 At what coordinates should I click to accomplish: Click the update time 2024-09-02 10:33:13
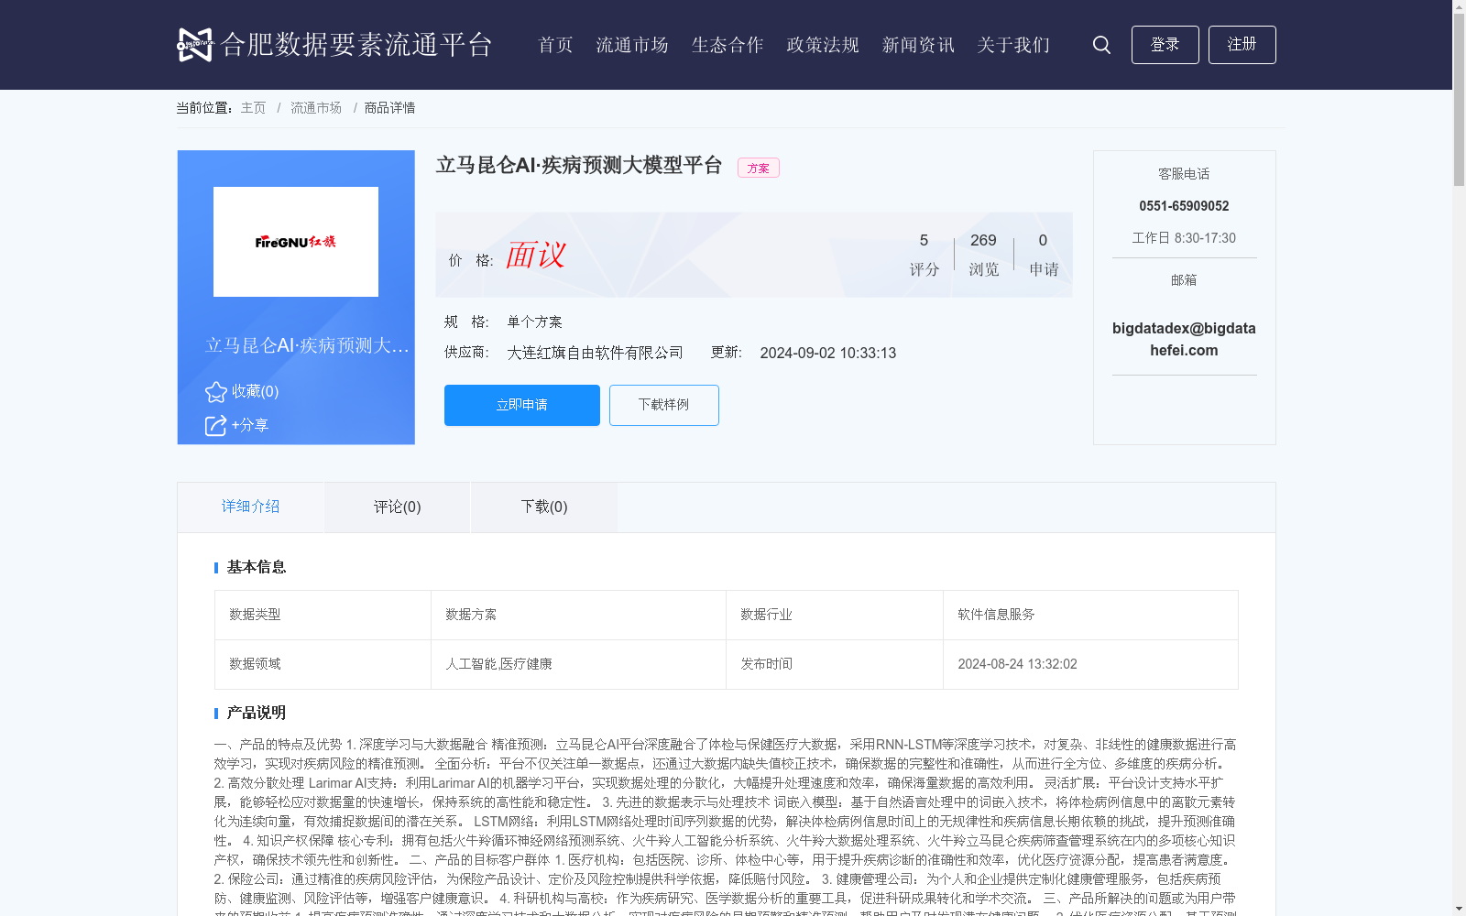[828, 354]
